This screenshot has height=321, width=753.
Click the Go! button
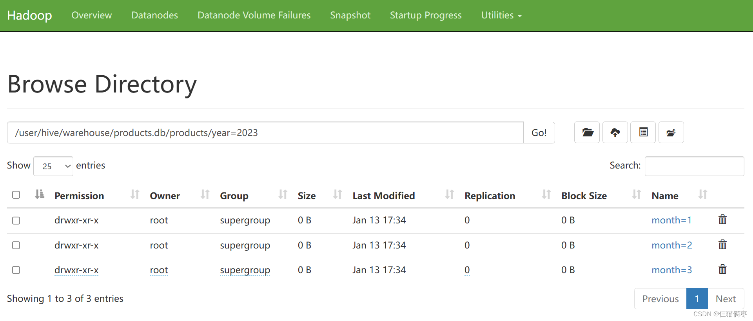(x=539, y=132)
